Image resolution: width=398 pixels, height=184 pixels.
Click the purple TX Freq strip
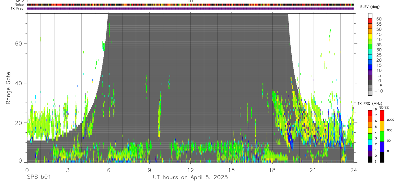coord(191,8)
